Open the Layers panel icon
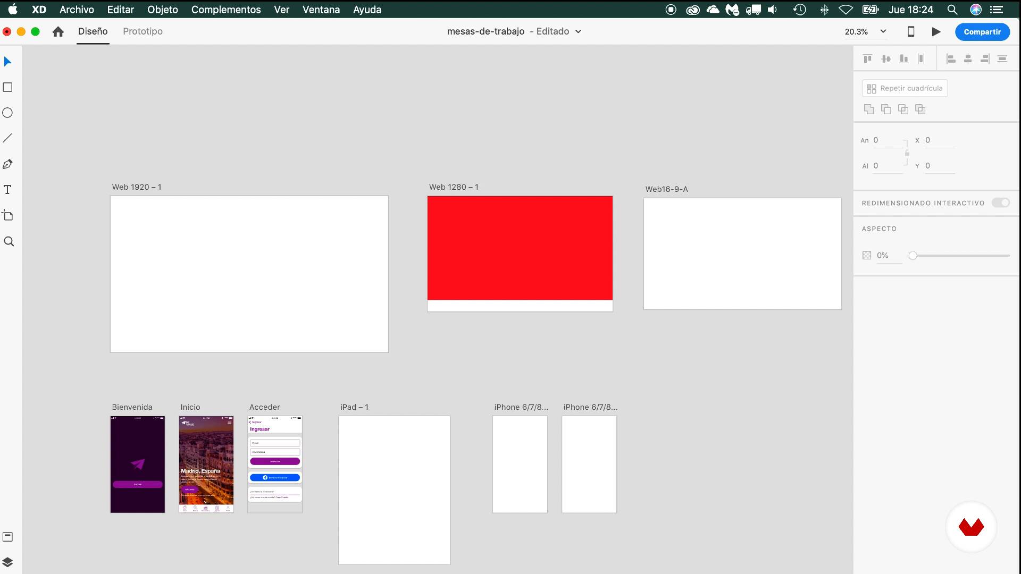1021x574 pixels. (x=8, y=562)
